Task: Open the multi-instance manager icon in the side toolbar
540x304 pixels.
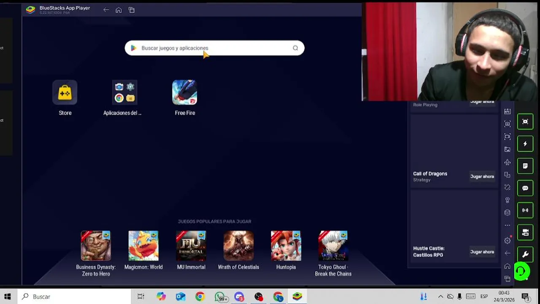Action: pos(508,212)
